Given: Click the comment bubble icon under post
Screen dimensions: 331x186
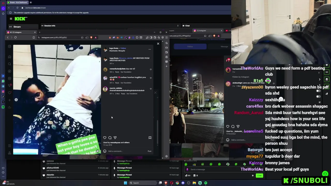Looking at the screenshot, I should [110, 138].
